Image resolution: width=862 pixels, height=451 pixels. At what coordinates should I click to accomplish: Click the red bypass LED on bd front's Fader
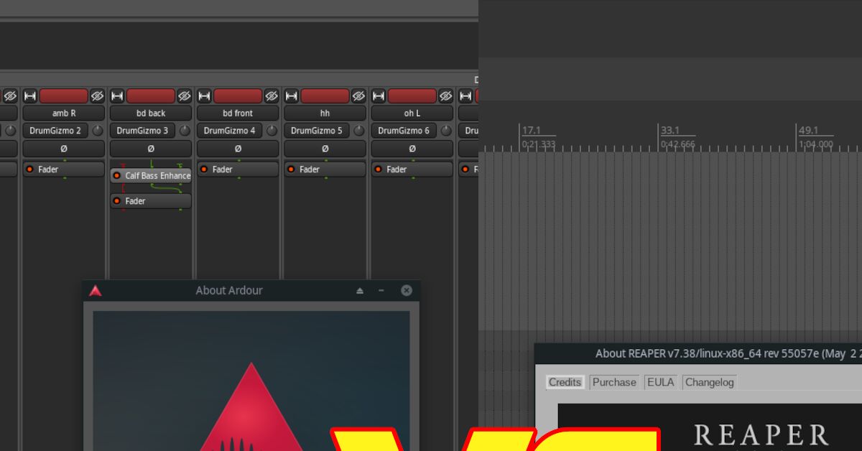coord(203,169)
